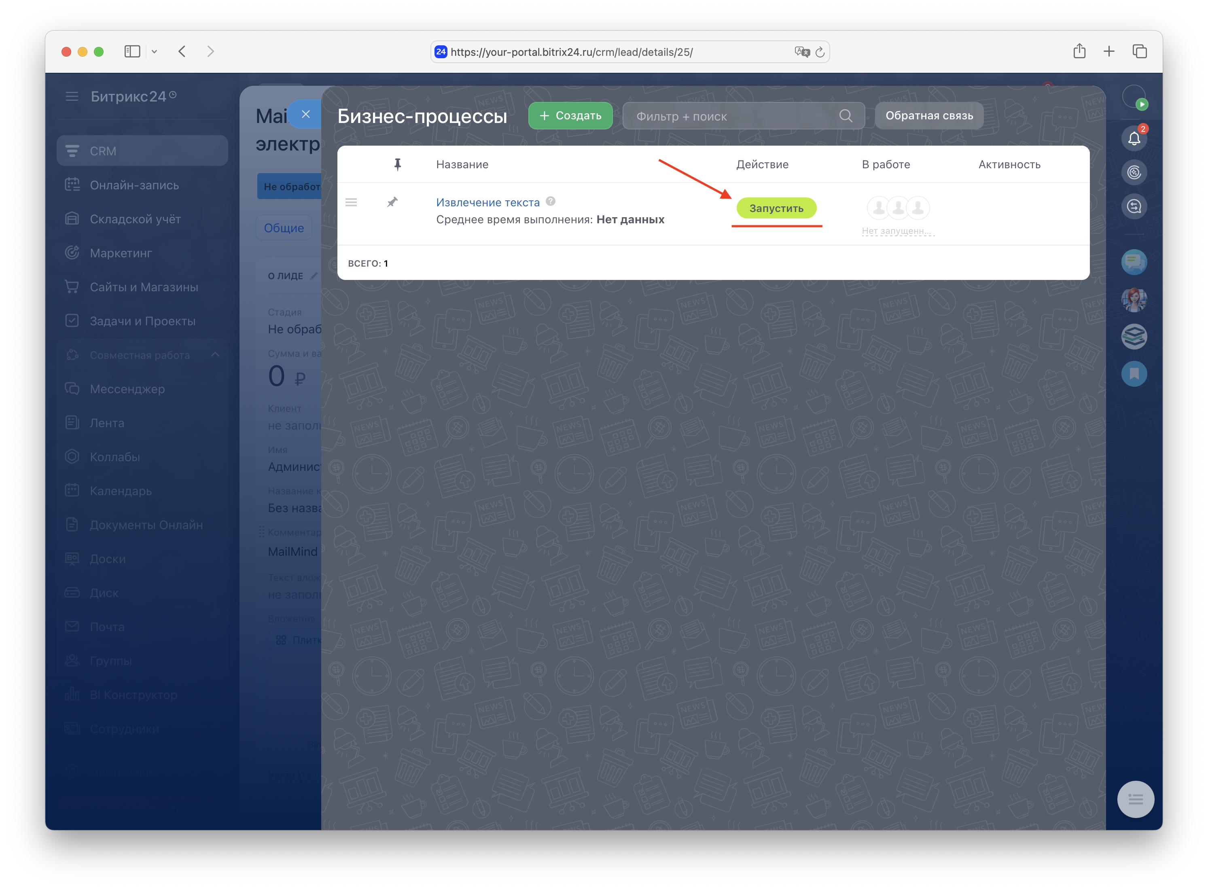Close the Бизнес-процессы slider panel

click(x=305, y=114)
